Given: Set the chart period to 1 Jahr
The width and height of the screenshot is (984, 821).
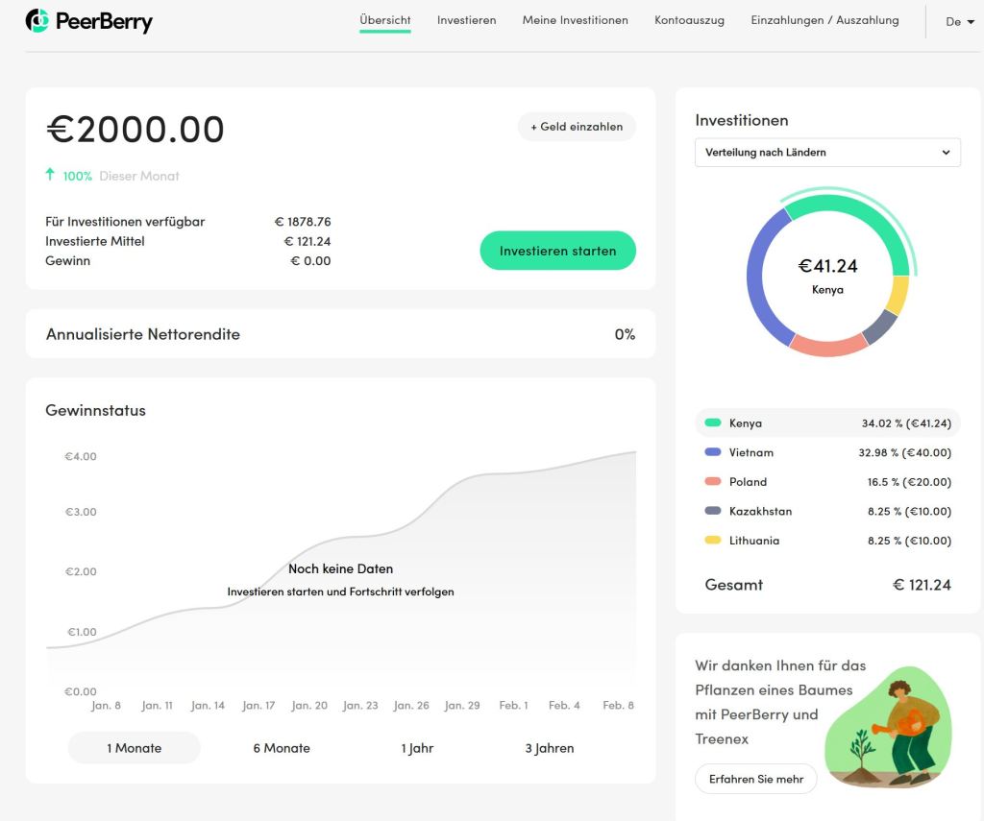Looking at the screenshot, I should [x=417, y=748].
